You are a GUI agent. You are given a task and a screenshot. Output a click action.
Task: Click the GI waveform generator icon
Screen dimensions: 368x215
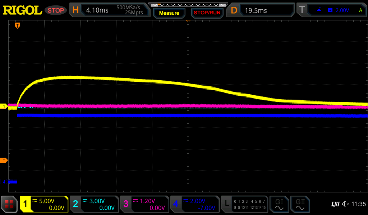pos(279,204)
